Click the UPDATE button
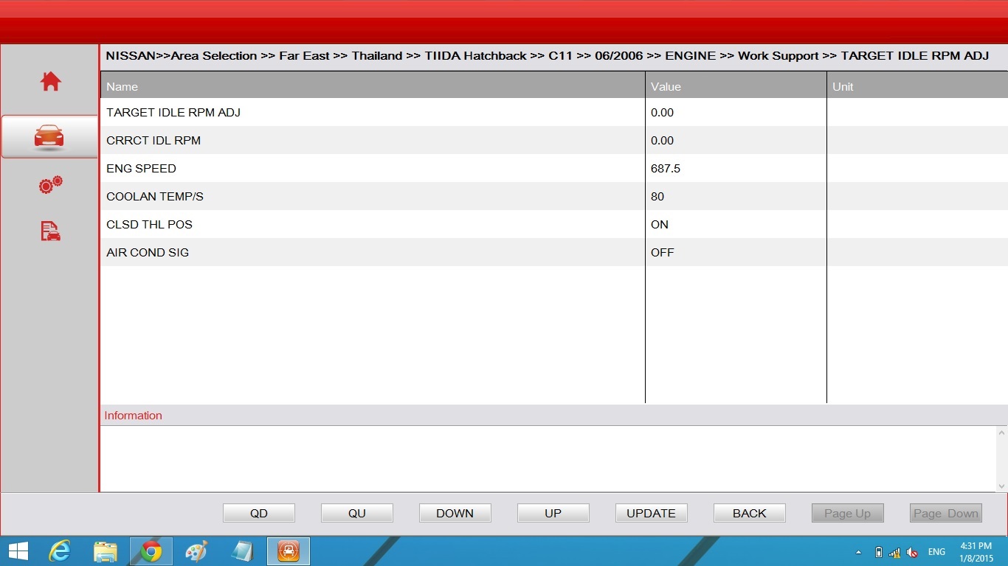This screenshot has width=1008, height=566. point(652,513)
